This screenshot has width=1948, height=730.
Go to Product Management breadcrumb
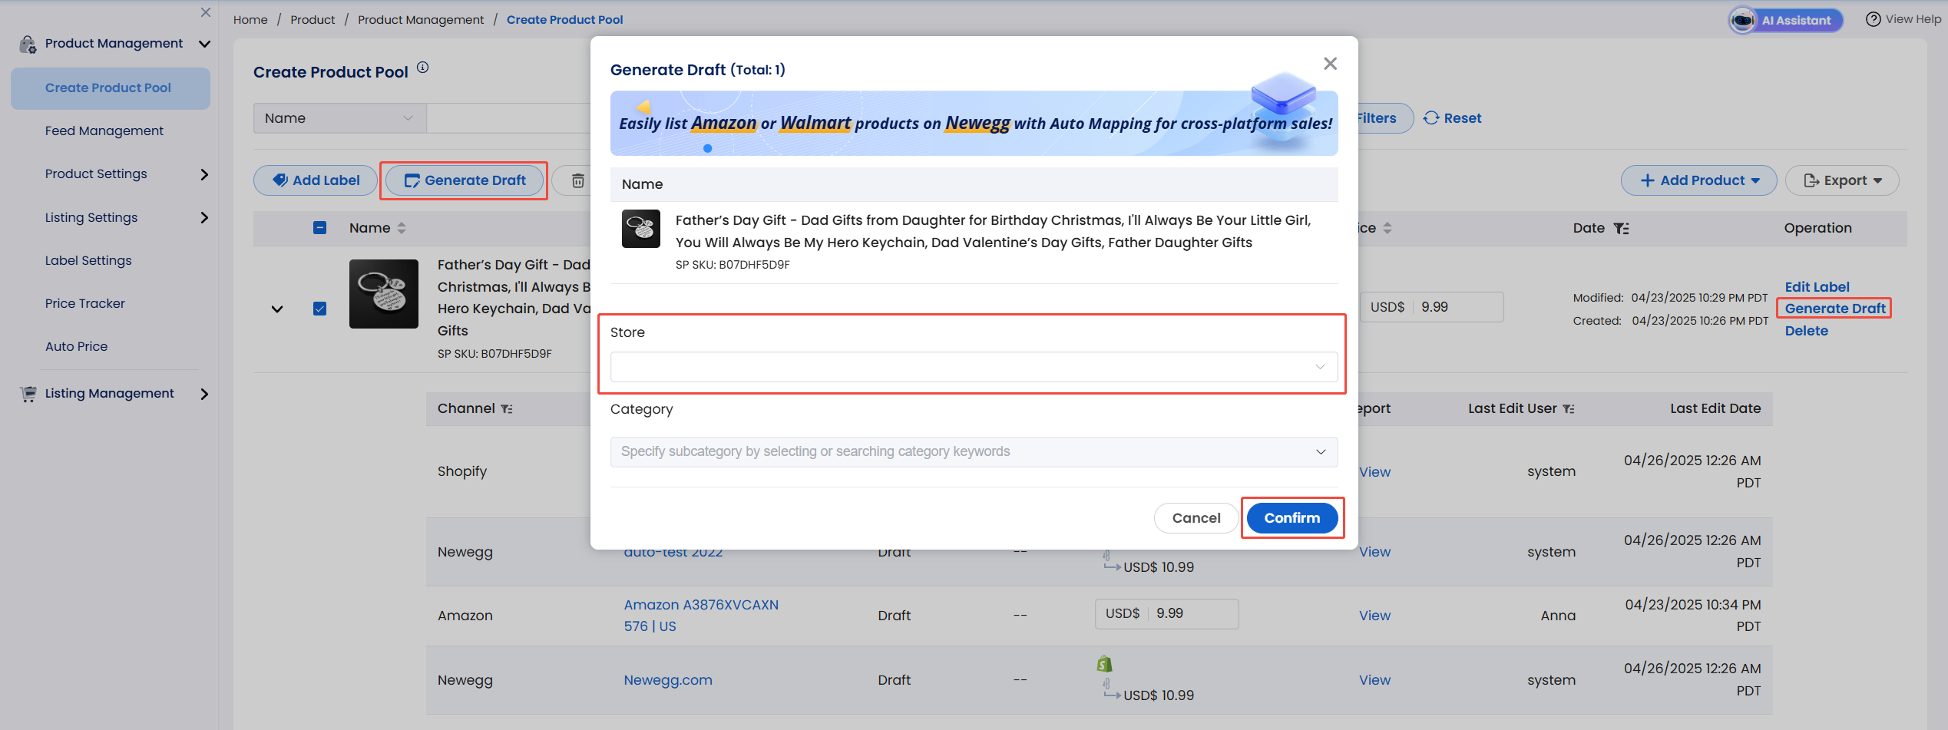click(x=421, y=20)
